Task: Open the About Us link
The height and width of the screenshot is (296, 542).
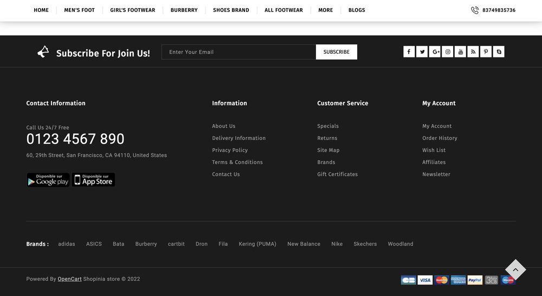Action: pos(224,126)
